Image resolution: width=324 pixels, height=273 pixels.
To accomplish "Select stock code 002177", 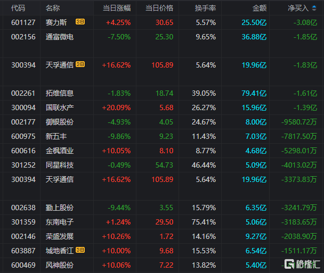I will point(23,122).
